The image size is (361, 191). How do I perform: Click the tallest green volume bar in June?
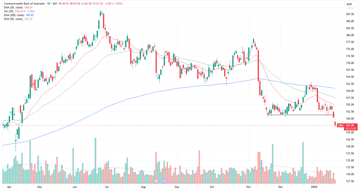coord(96,161)
